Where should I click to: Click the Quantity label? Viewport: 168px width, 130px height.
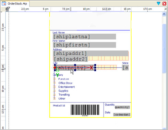pos(110,105)
